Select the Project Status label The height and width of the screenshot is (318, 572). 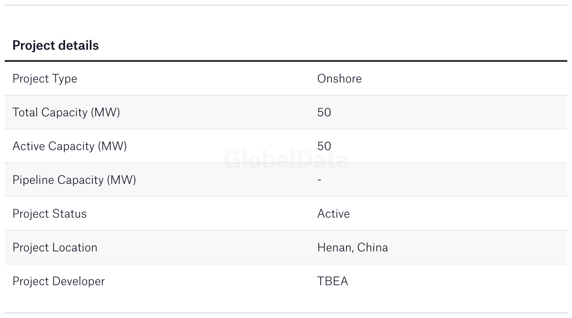pos(49,213)
